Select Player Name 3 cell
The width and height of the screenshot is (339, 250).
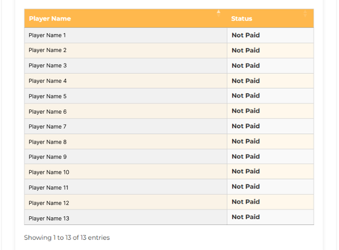coord(126,66)
